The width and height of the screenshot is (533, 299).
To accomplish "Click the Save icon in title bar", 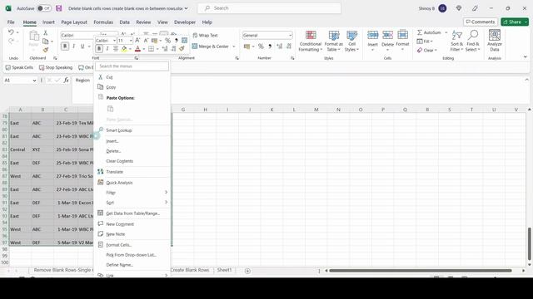I will tap(59, 8).
